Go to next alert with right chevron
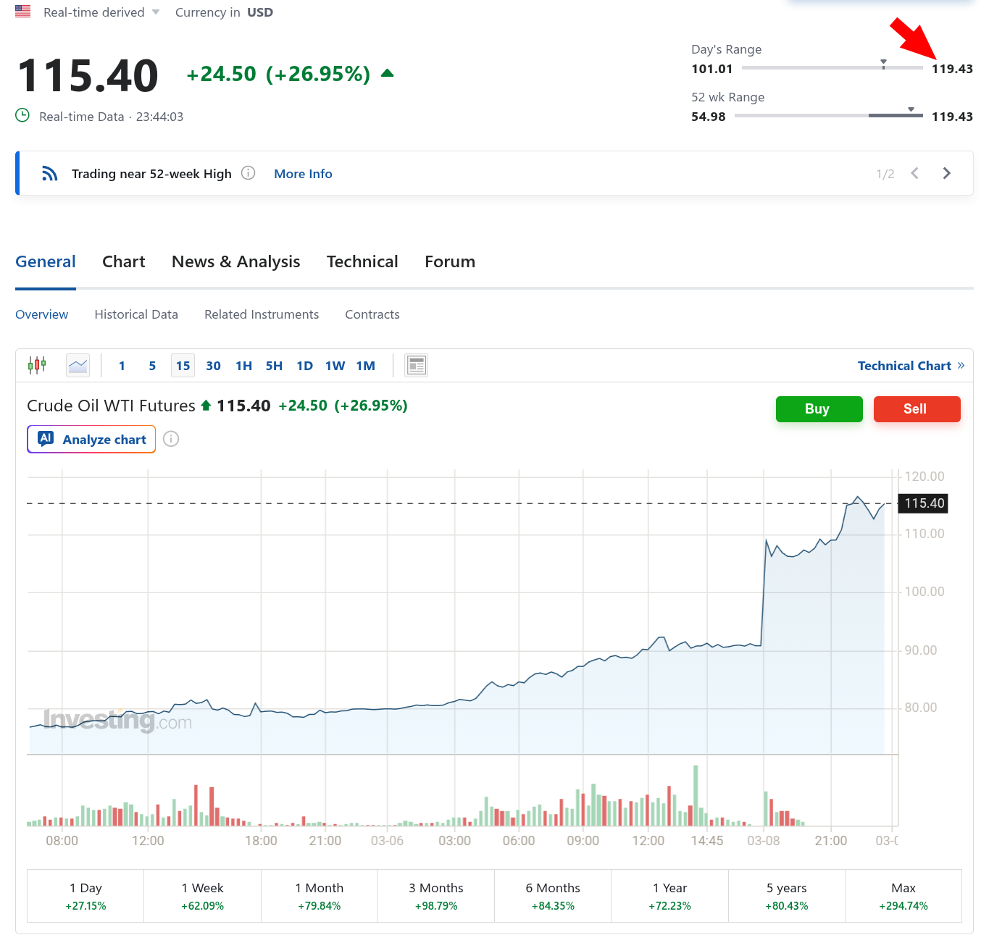The height and width of the screenshot is (935, 989). click(946, 173)
